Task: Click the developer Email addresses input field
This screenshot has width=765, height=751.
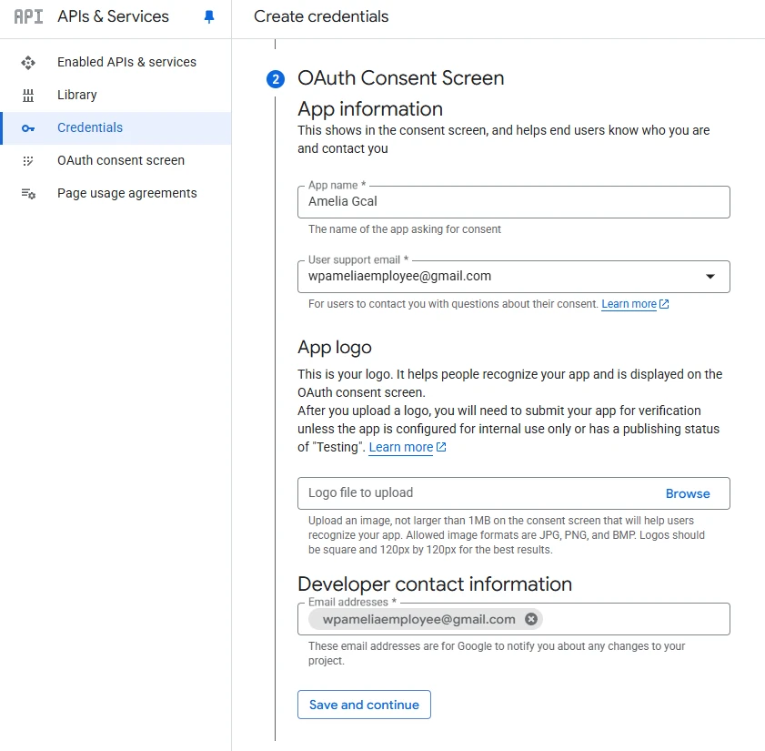Action: tap(514, 619)
